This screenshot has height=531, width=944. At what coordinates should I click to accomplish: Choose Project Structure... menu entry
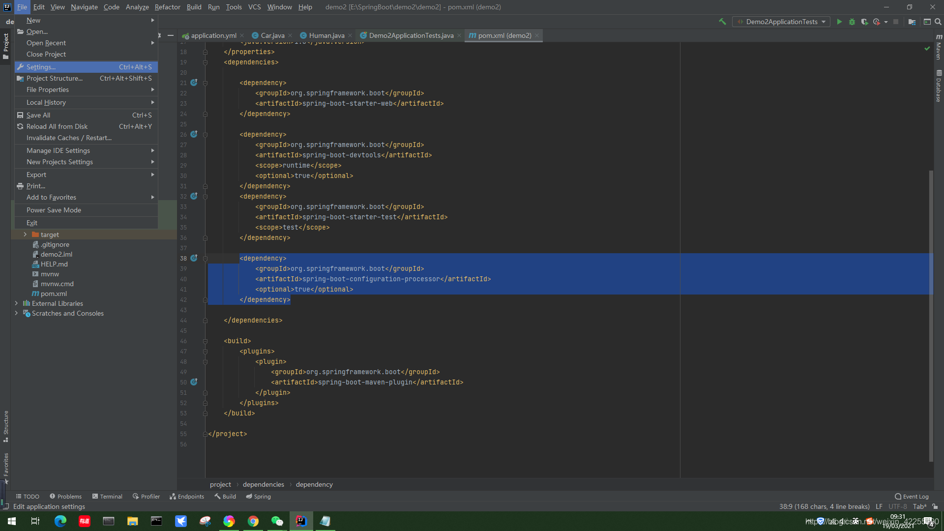86,78
